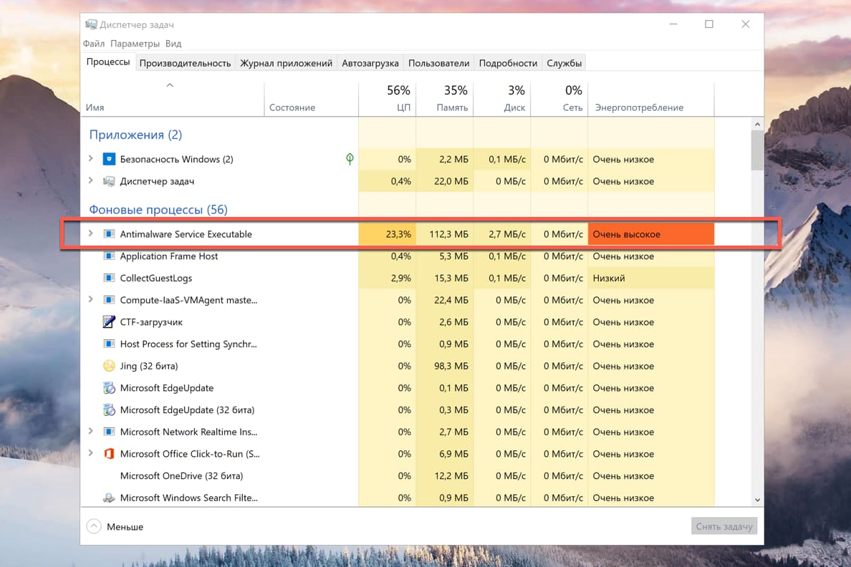The height and width of the screenshot is (567, 851).
Task: Click the Снять задачу button
Action: coord(724,526)
